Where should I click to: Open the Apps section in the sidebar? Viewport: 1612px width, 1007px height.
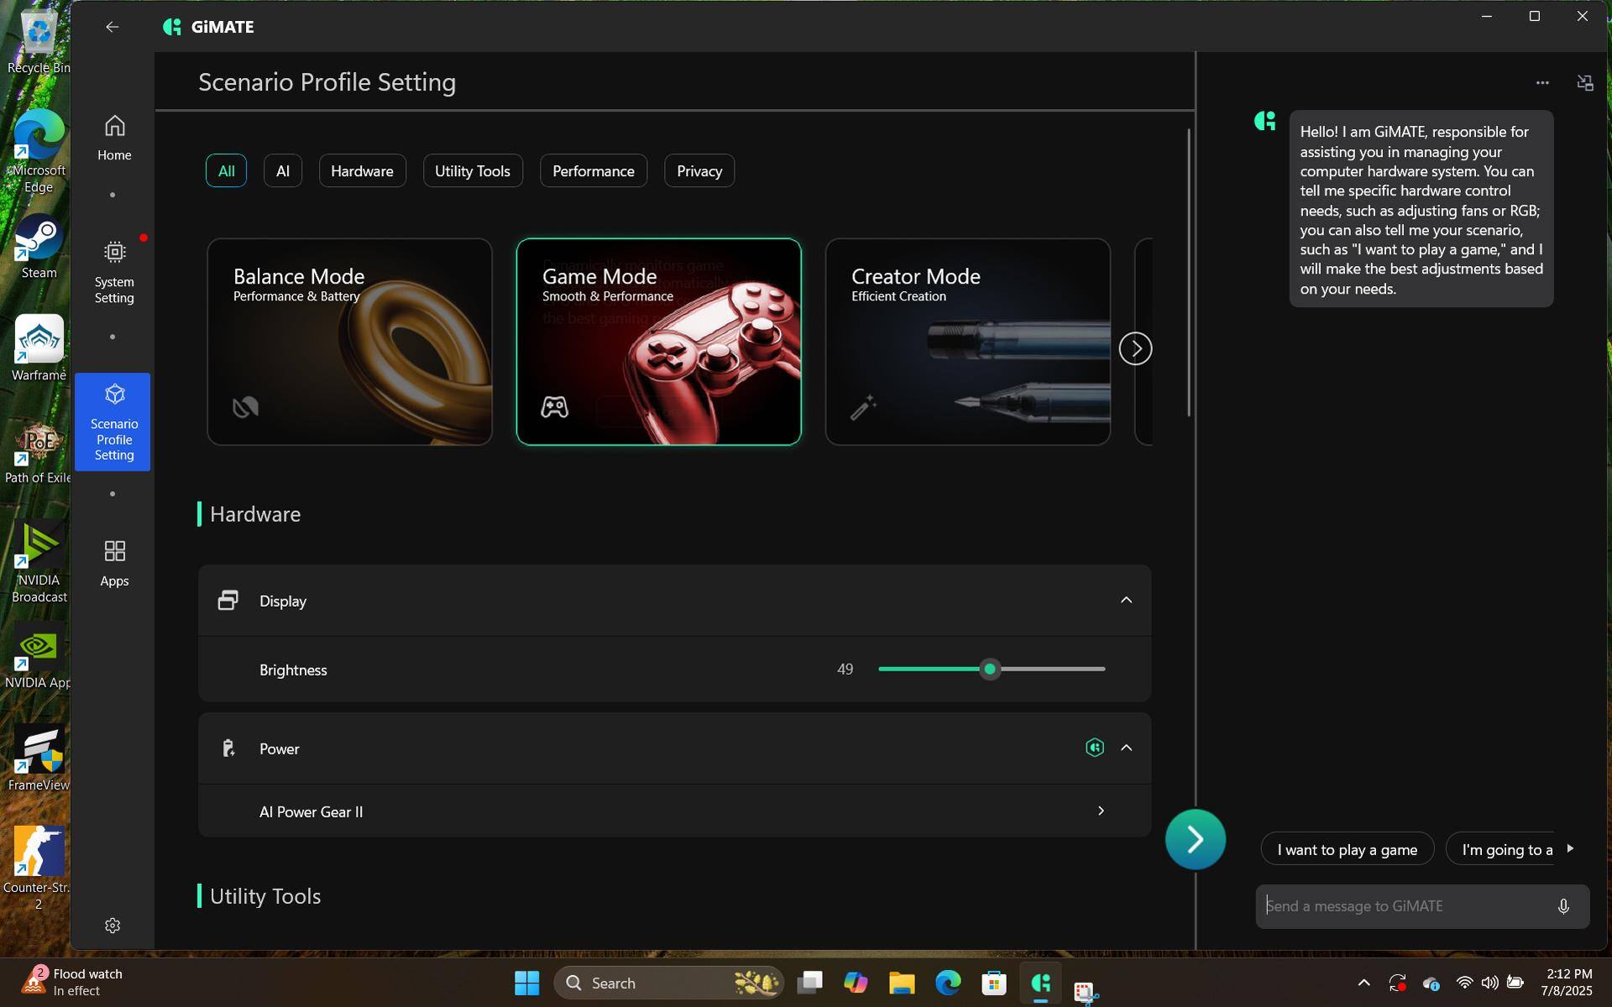(113, 561)
